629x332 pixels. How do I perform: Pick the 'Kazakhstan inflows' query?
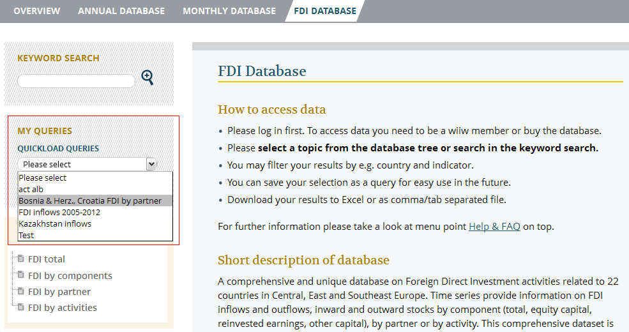click(x=55, y=224)
